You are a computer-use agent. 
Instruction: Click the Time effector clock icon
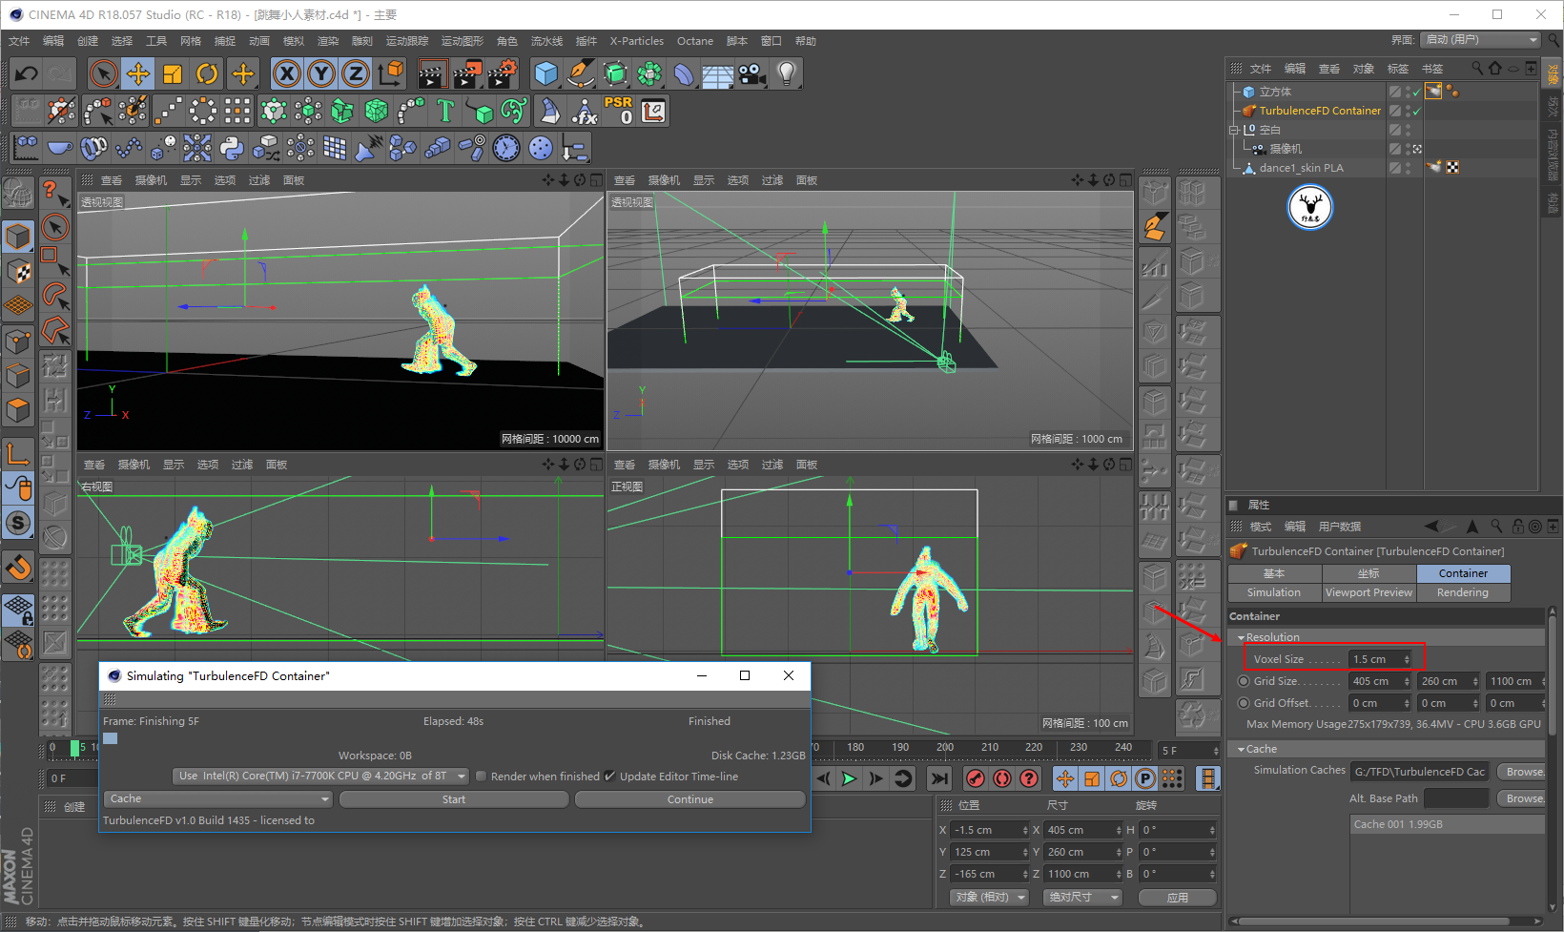pyautogui.click(x=506, y=148)
